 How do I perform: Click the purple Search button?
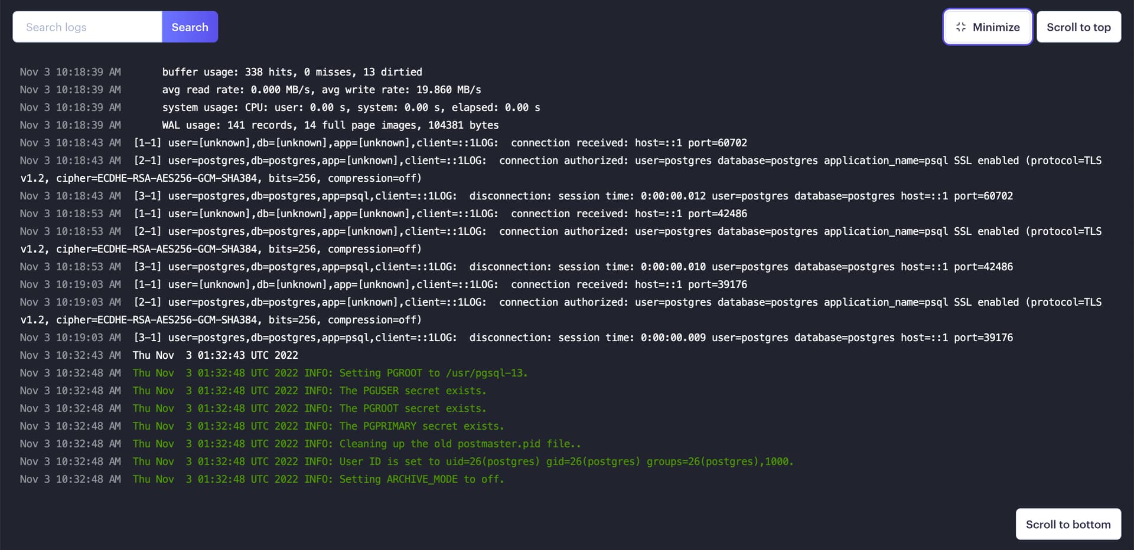(190, 27)
